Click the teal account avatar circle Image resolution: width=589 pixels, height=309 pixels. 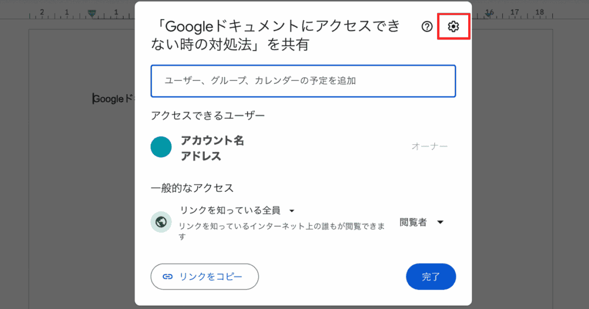[161, 147]
